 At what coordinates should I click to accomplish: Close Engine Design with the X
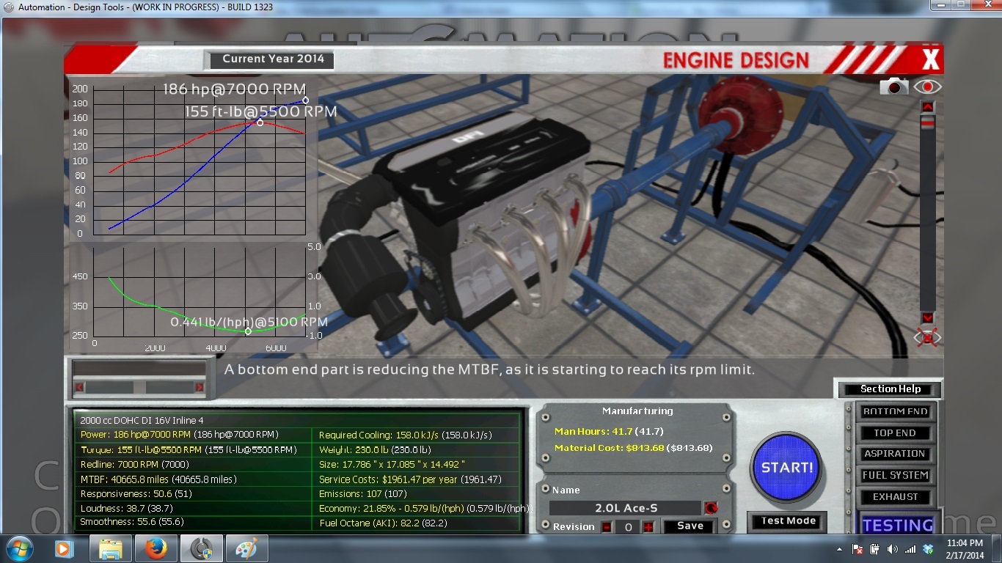click(930, 59)
